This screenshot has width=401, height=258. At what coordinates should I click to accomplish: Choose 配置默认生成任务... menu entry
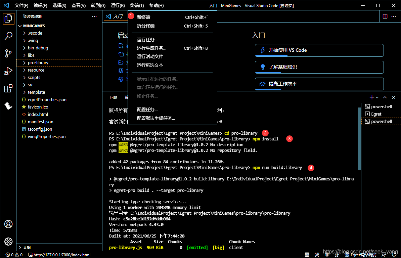pyautogui.click(x=172, y=118)
